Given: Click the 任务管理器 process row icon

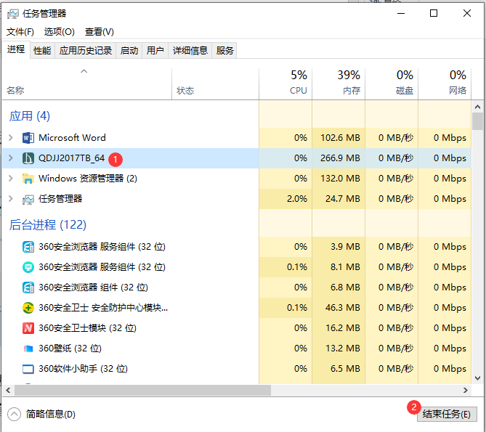Looking at the screenshot, I should (28, 199).
